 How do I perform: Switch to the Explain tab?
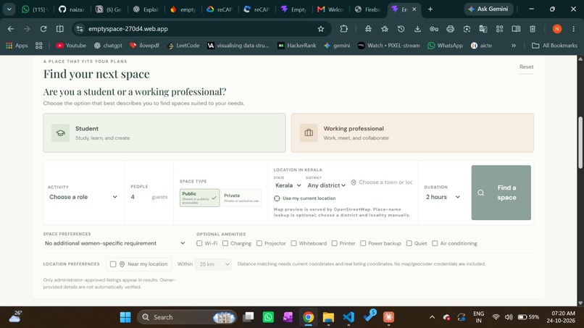tap(146, 9)
